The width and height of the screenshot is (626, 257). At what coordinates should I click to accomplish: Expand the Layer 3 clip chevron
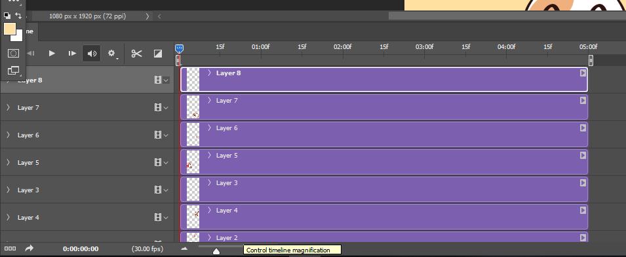click(x=209, y=183)
